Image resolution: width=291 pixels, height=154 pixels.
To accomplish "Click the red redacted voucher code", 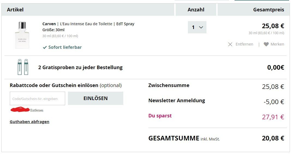I will point(20,110).
